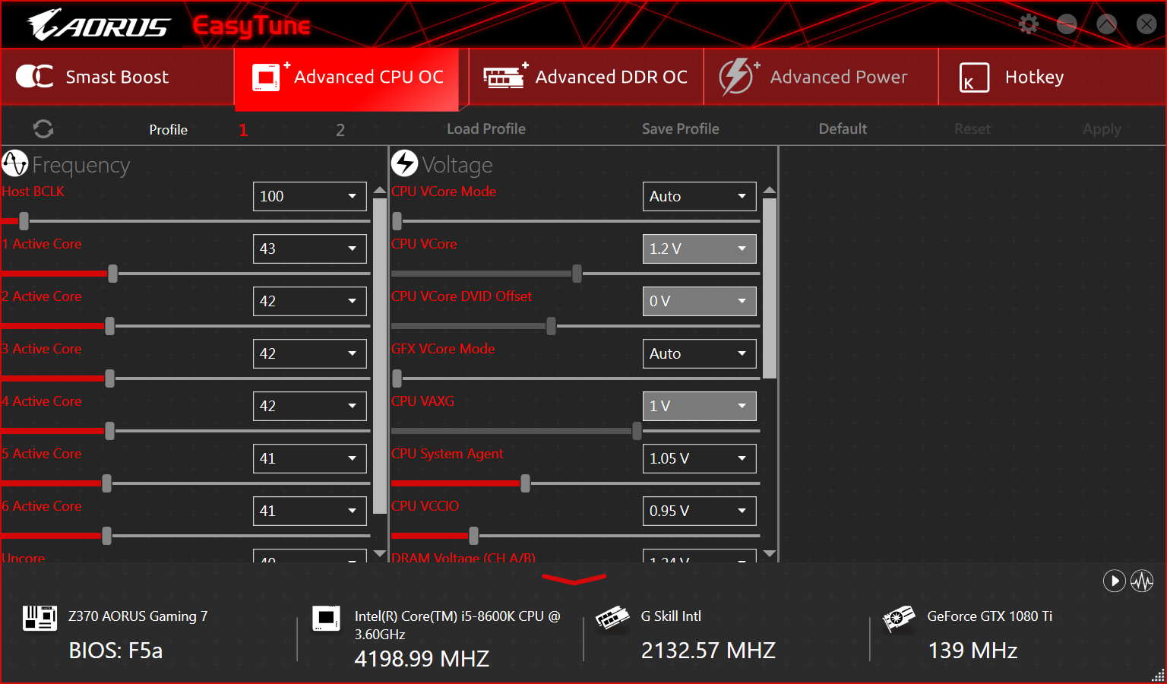Click the Reset button
The image size is (1167, 684).
tap(972, 129)
